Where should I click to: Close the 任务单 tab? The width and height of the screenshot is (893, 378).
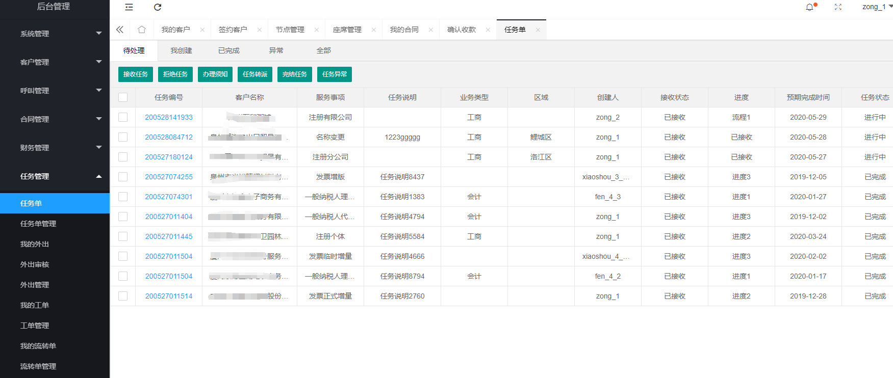point(538,30)
